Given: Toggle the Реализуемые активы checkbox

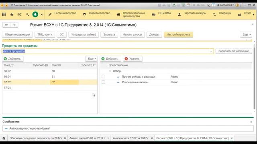Looking at the screenshot, I should click(104, 82).
